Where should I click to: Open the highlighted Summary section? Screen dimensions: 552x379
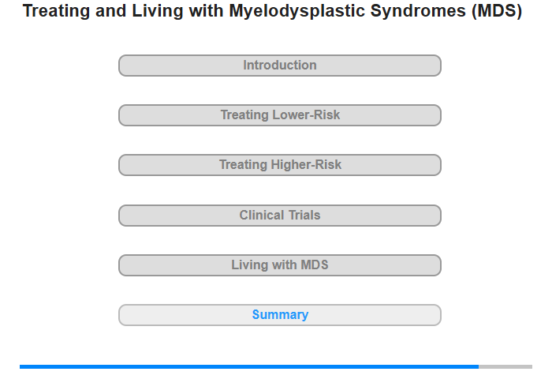279,315
